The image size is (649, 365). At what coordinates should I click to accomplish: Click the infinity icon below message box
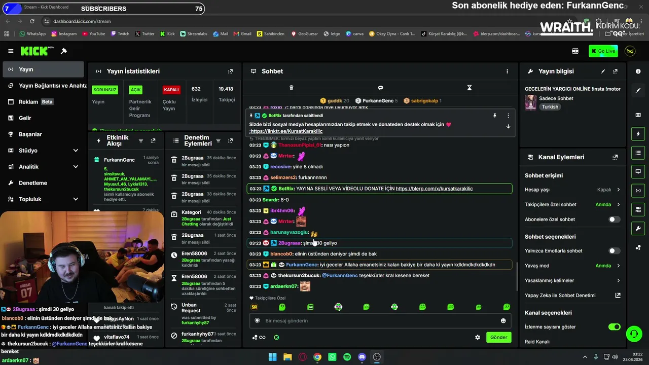(x=262, y=337)
